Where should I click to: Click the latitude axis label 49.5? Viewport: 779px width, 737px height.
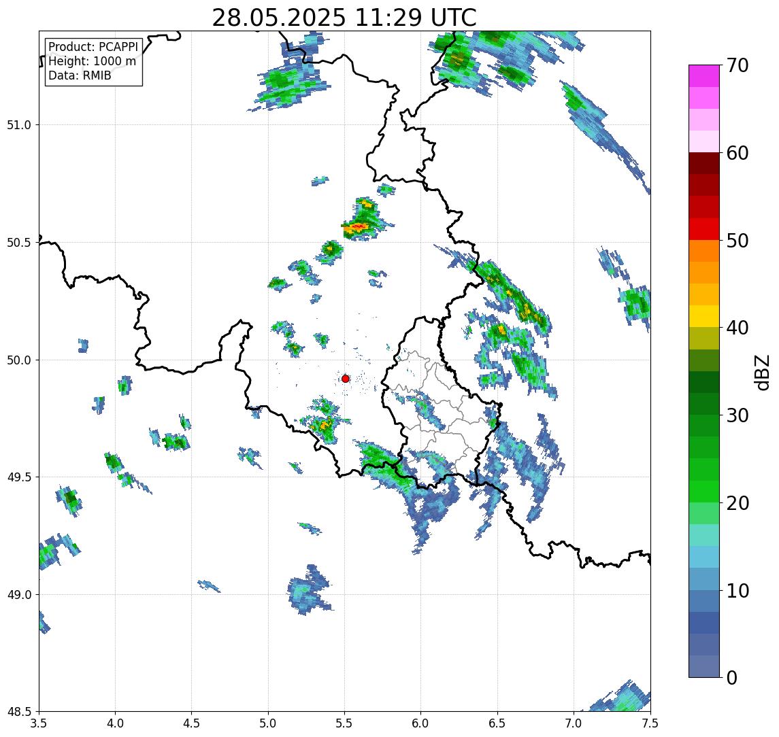(x=19, y=477)
